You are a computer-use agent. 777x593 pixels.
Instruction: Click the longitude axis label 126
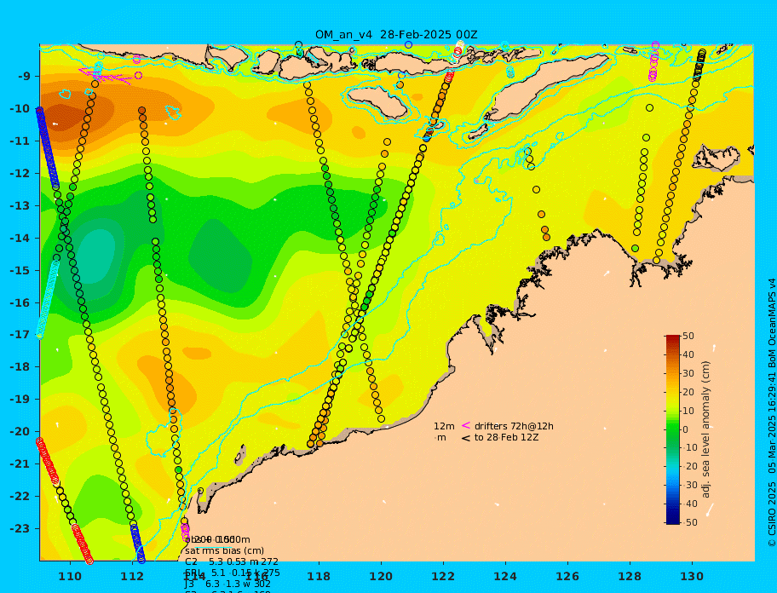click(567, 577)
